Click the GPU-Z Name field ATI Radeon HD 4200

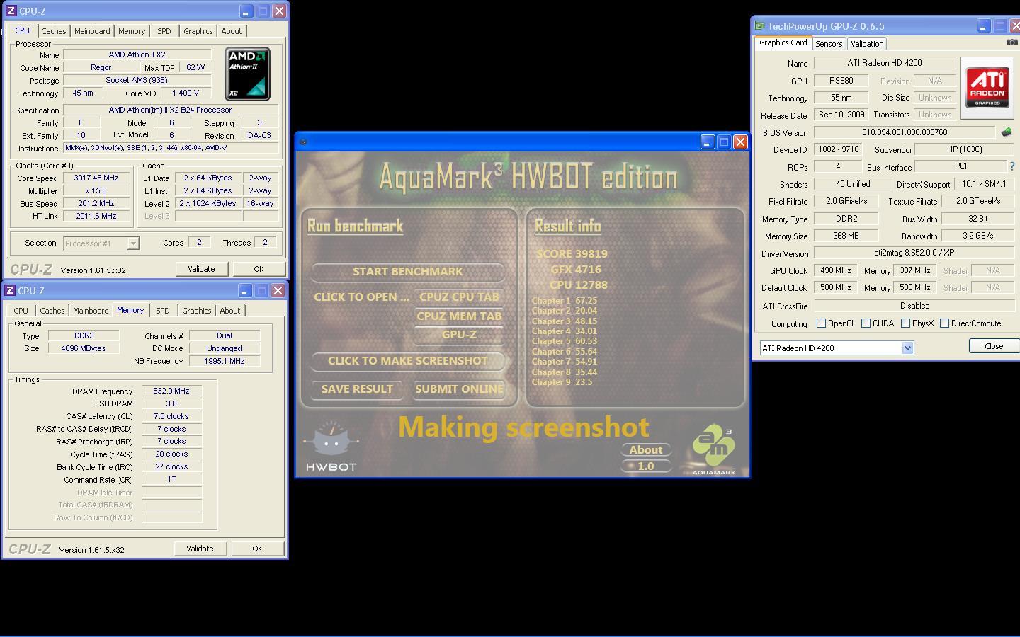point(885,63)
